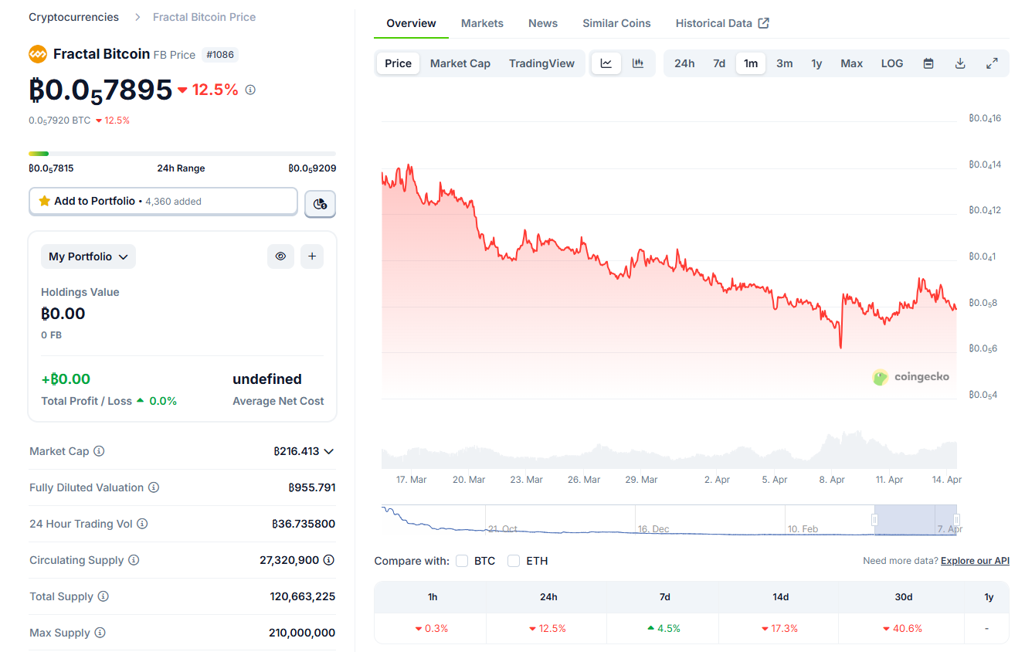Toggle LOG scale on chart

[x=892, y=63]
